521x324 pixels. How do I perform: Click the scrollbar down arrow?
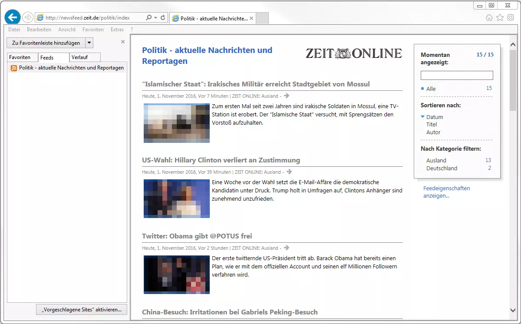(x=513, y=310)
